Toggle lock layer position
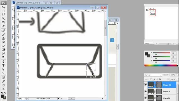The width and height of the screenshot is (179, 101). pos(157,79)
